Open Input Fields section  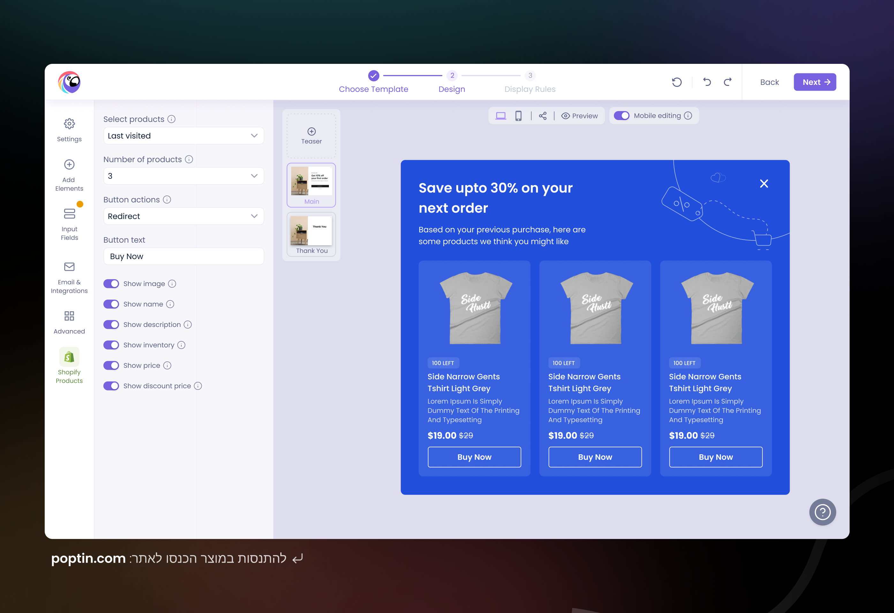pos(69,224)
